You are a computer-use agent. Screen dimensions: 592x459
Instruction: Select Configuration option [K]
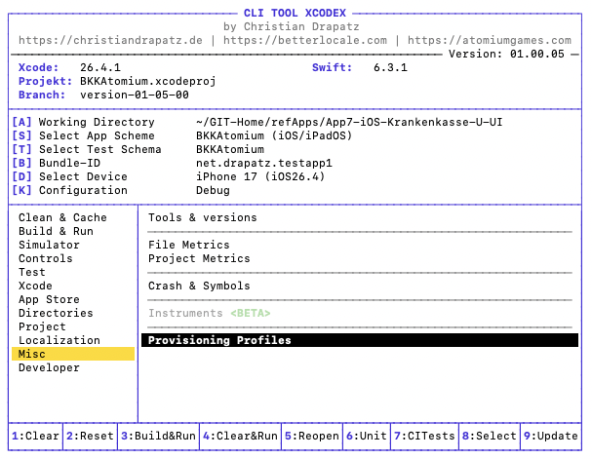pyautogui.click(x=69, y=190)
